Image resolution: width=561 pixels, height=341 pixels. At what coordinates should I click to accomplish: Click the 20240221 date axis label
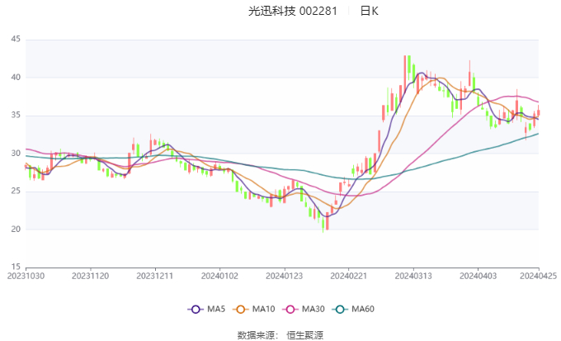click(x=347, y=276)
